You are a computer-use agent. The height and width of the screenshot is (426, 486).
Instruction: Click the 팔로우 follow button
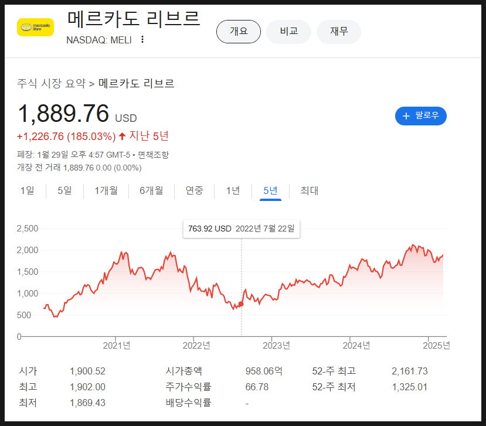pos(420,116)
